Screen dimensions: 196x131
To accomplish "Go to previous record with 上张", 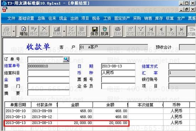I will (x=161, y=31).
